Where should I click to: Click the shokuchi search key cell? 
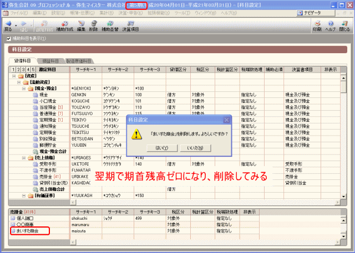point(86,219)
